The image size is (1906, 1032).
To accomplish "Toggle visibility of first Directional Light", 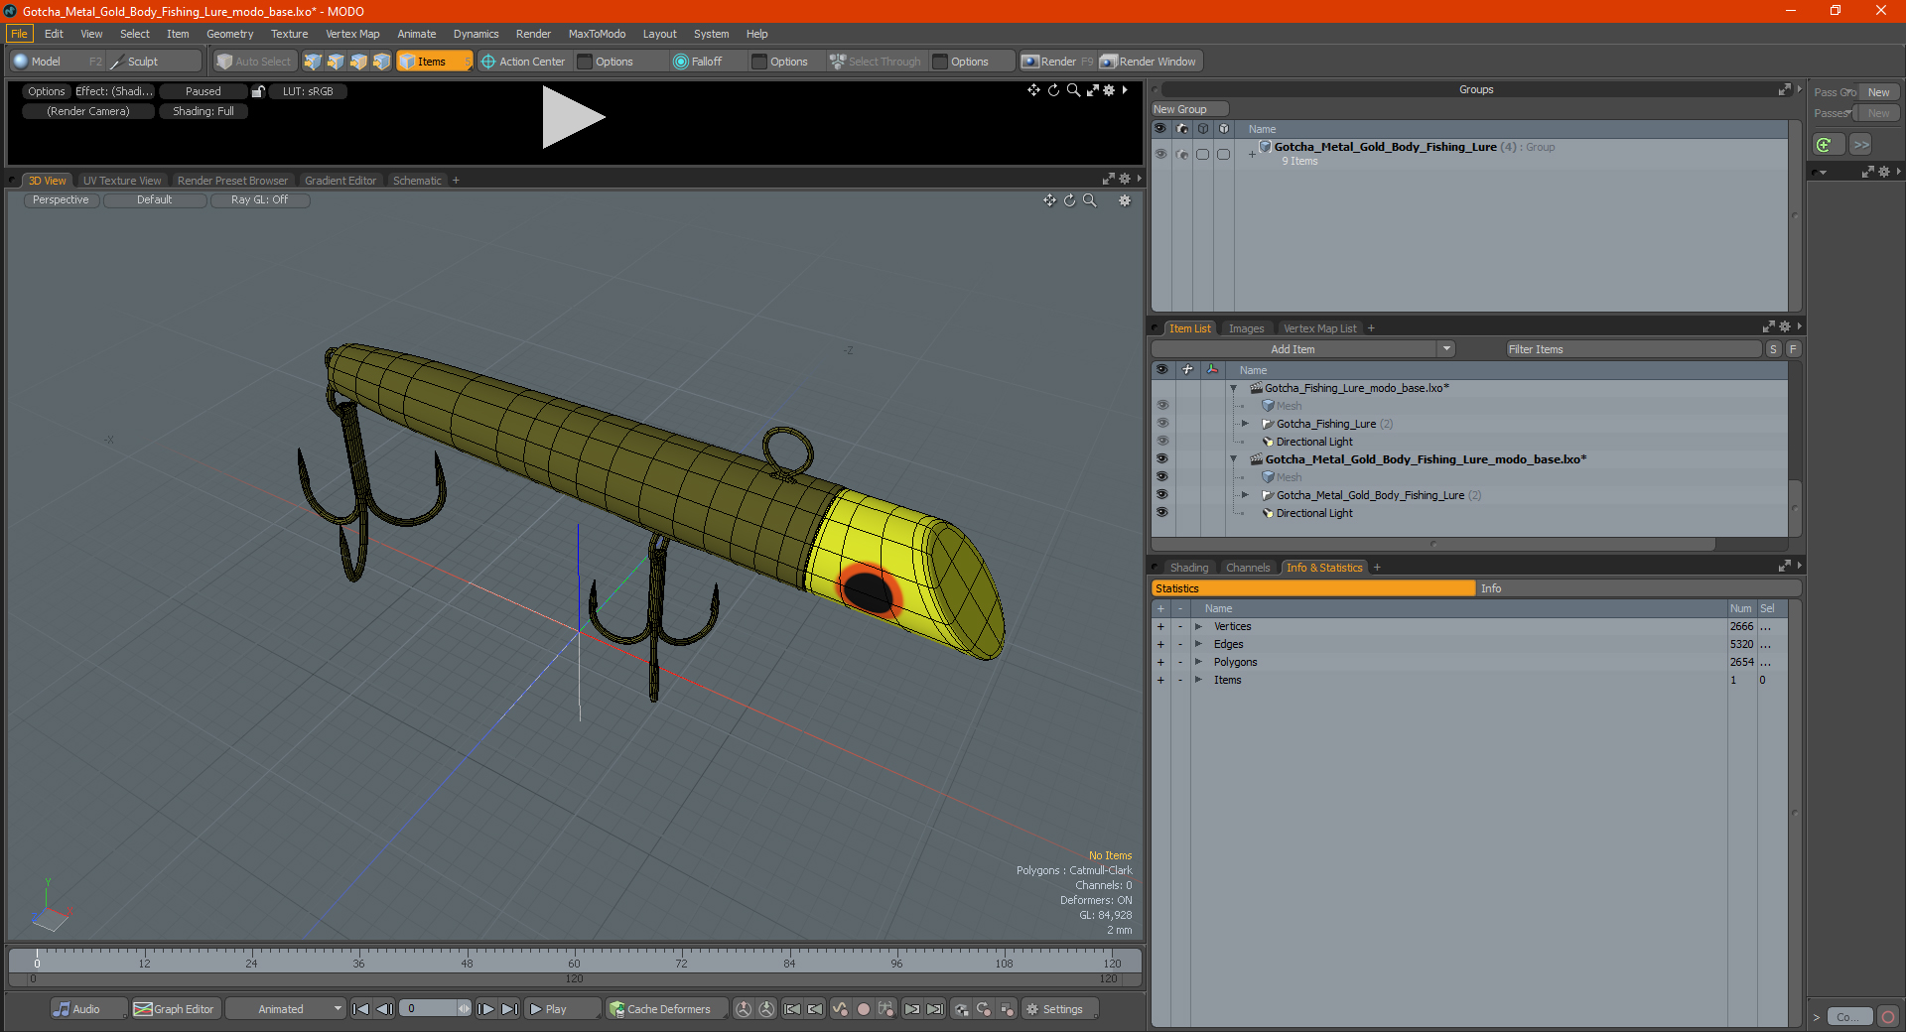I will pyautogui.click(x=1161, y=442).
